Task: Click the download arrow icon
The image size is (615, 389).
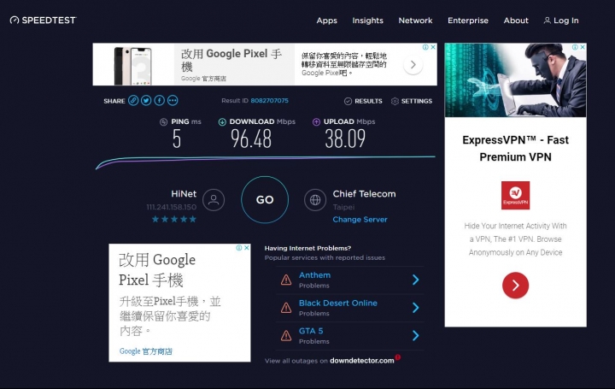Action: click(x=222, y=121)
